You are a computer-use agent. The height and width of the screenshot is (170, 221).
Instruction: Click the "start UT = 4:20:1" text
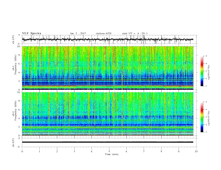pyautogui.click(x=135, y=33)
